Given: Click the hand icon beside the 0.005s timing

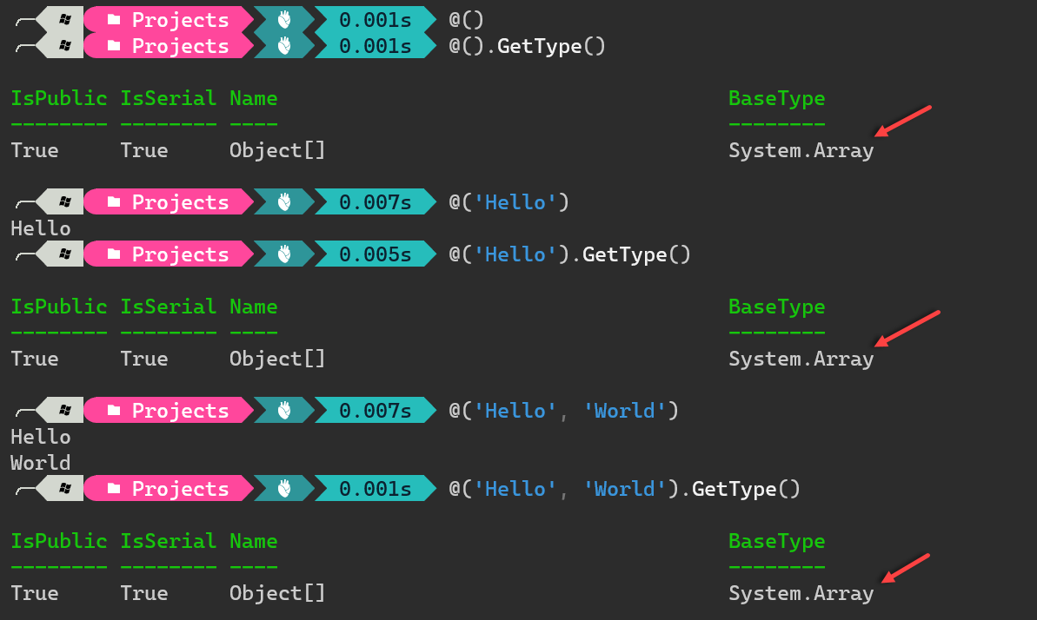Looking at the screenshot, I should [x=284, y=254].
